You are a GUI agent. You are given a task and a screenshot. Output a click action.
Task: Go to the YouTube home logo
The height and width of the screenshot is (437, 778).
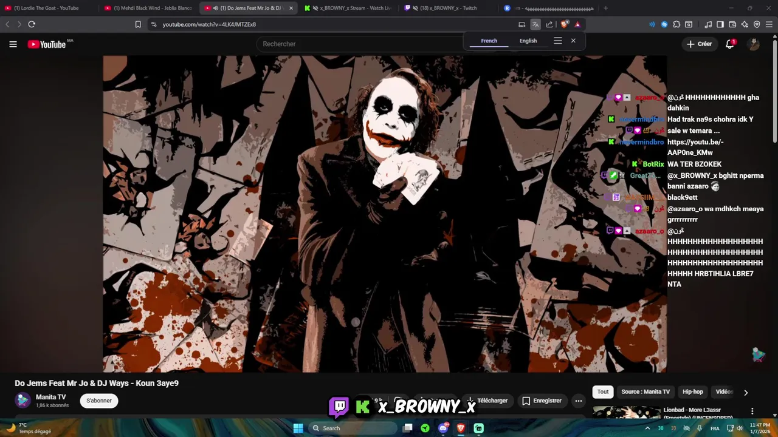[x=47, y=44]
